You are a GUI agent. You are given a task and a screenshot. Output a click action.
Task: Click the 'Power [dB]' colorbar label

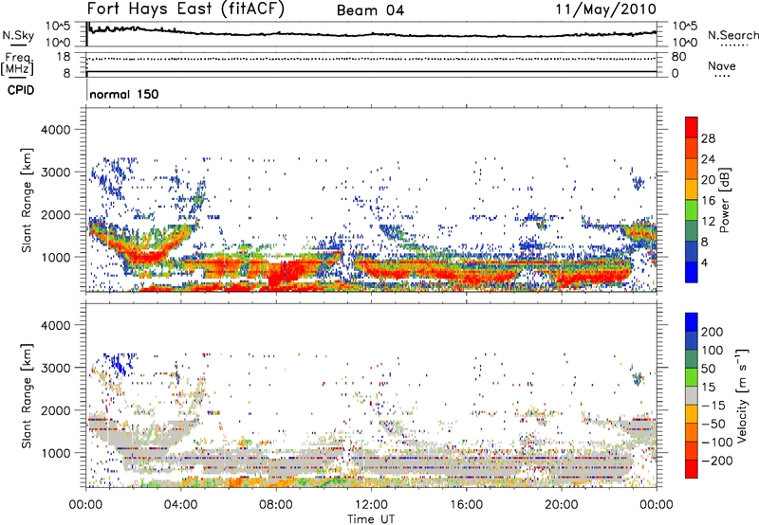click(x=725, y=200)
